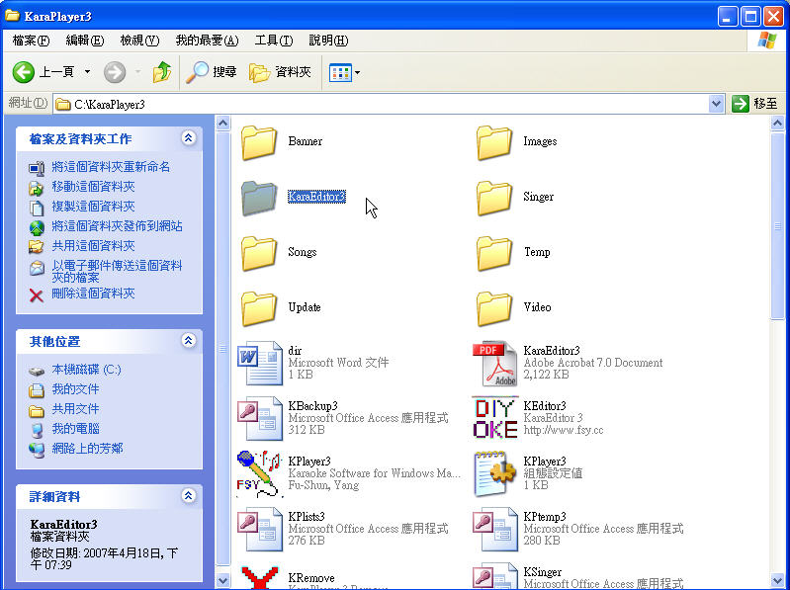
Task: Click file list scrollbar up arrow
Action: pos(777,123)
